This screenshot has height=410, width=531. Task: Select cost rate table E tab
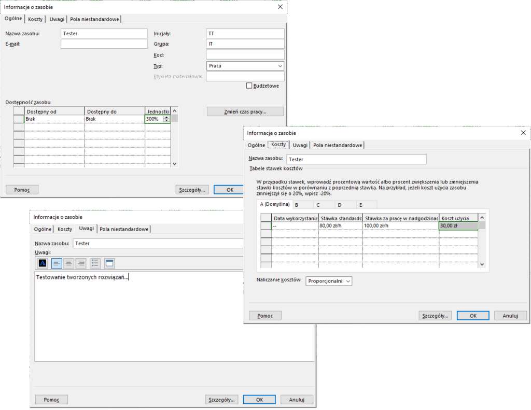coord(360,205)
